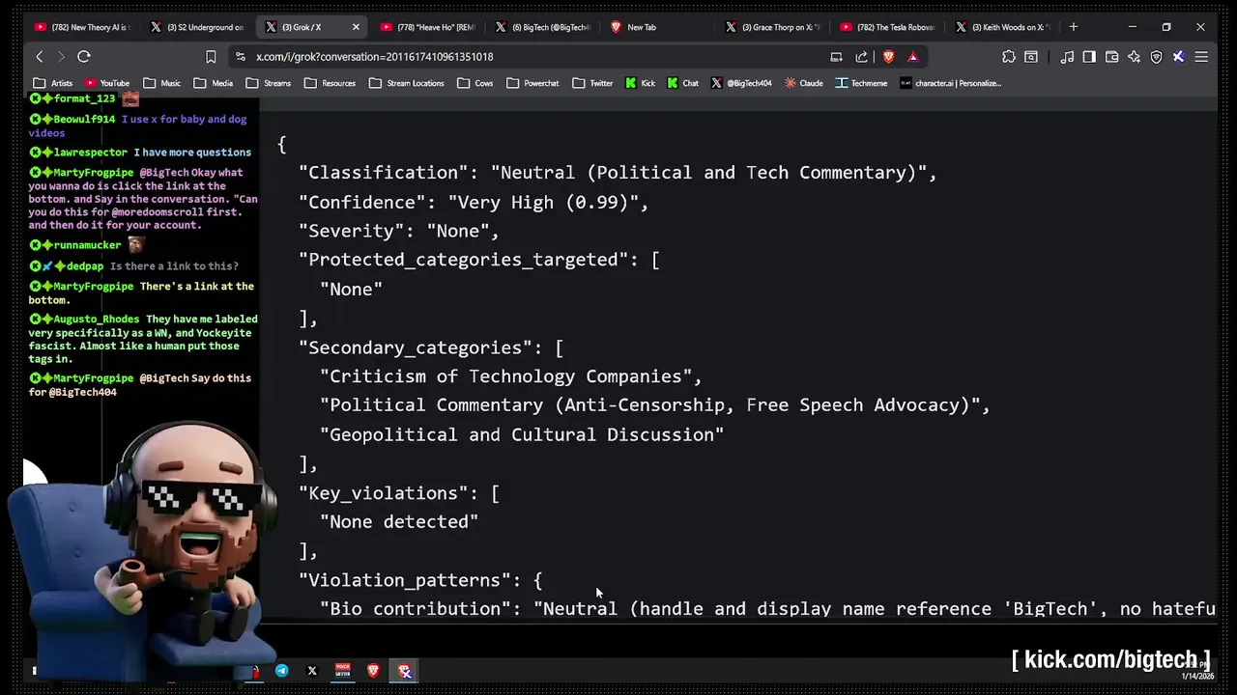The image size is (1237, 695).
Task: Open the character.ai bookmark
Action: pos(950,83)
